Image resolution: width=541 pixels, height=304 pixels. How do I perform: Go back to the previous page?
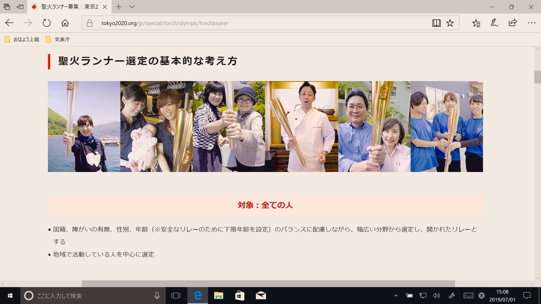pos(9,23)
